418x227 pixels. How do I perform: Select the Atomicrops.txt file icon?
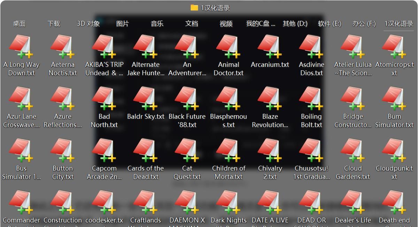point(394,46)
